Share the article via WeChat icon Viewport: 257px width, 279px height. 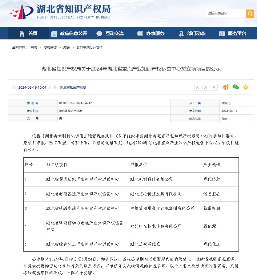point(236,87)
